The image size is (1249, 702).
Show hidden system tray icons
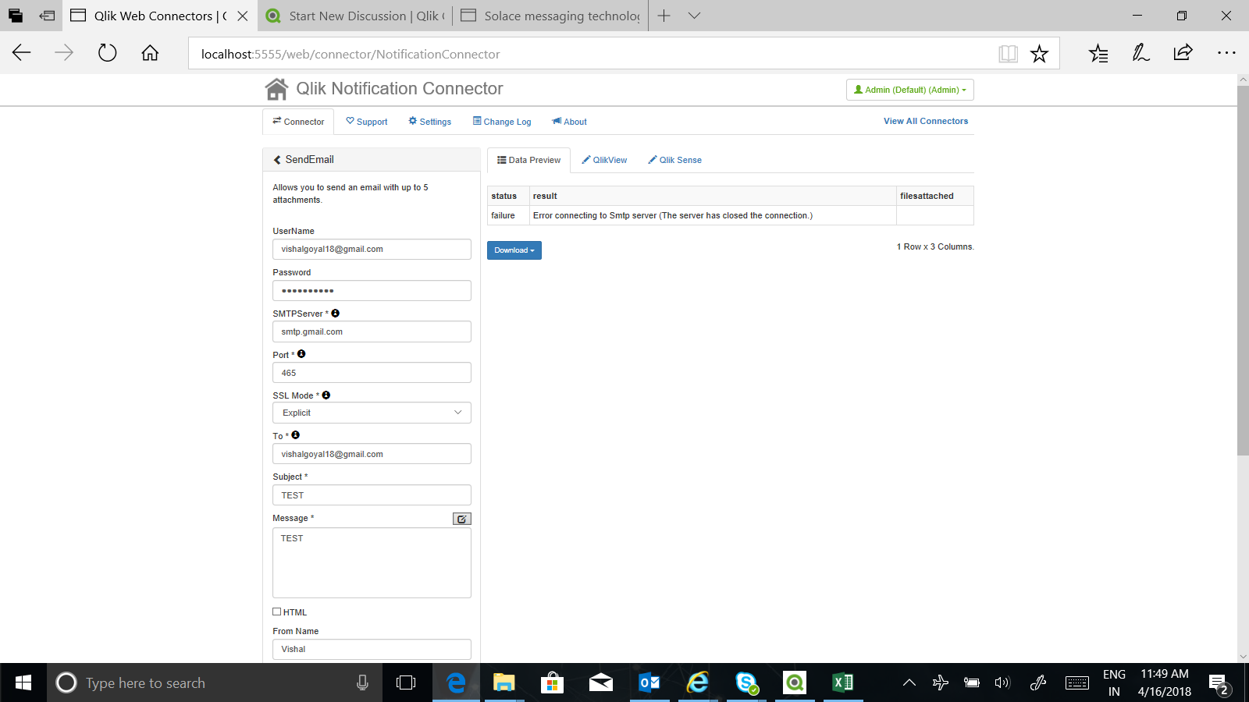tap(909, 682)
